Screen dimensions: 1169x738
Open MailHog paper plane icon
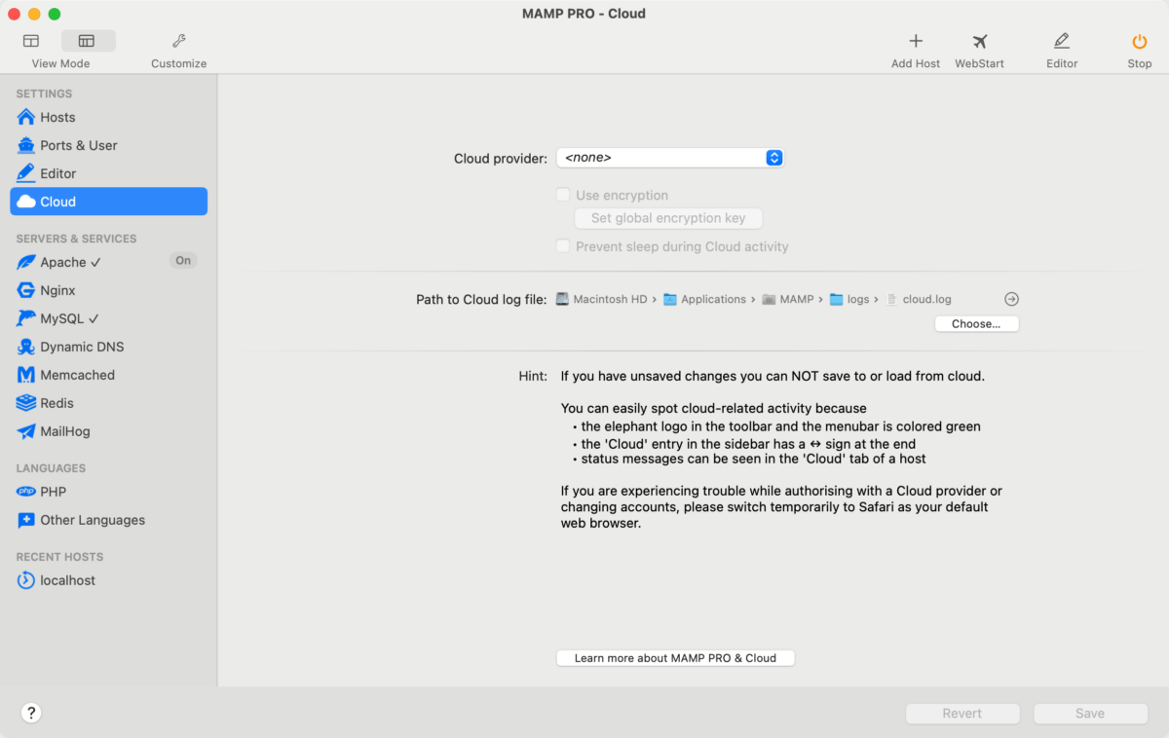(x=26, y=431)
